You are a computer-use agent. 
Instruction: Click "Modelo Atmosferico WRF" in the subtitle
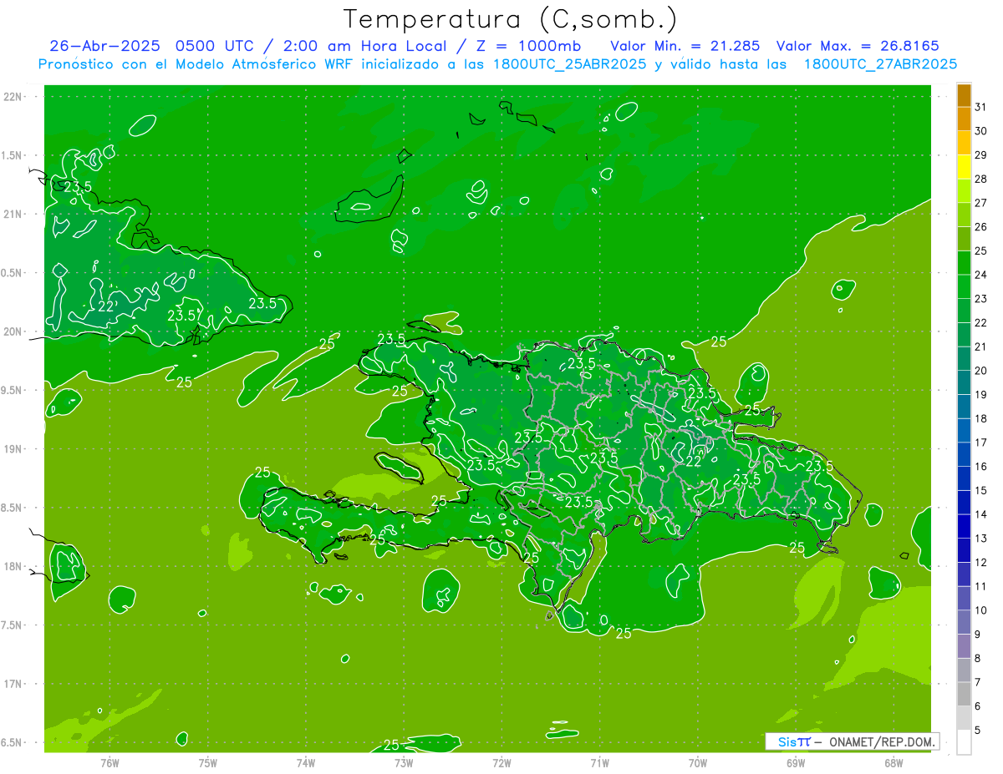pyautogui.click(x=265, y=64)
